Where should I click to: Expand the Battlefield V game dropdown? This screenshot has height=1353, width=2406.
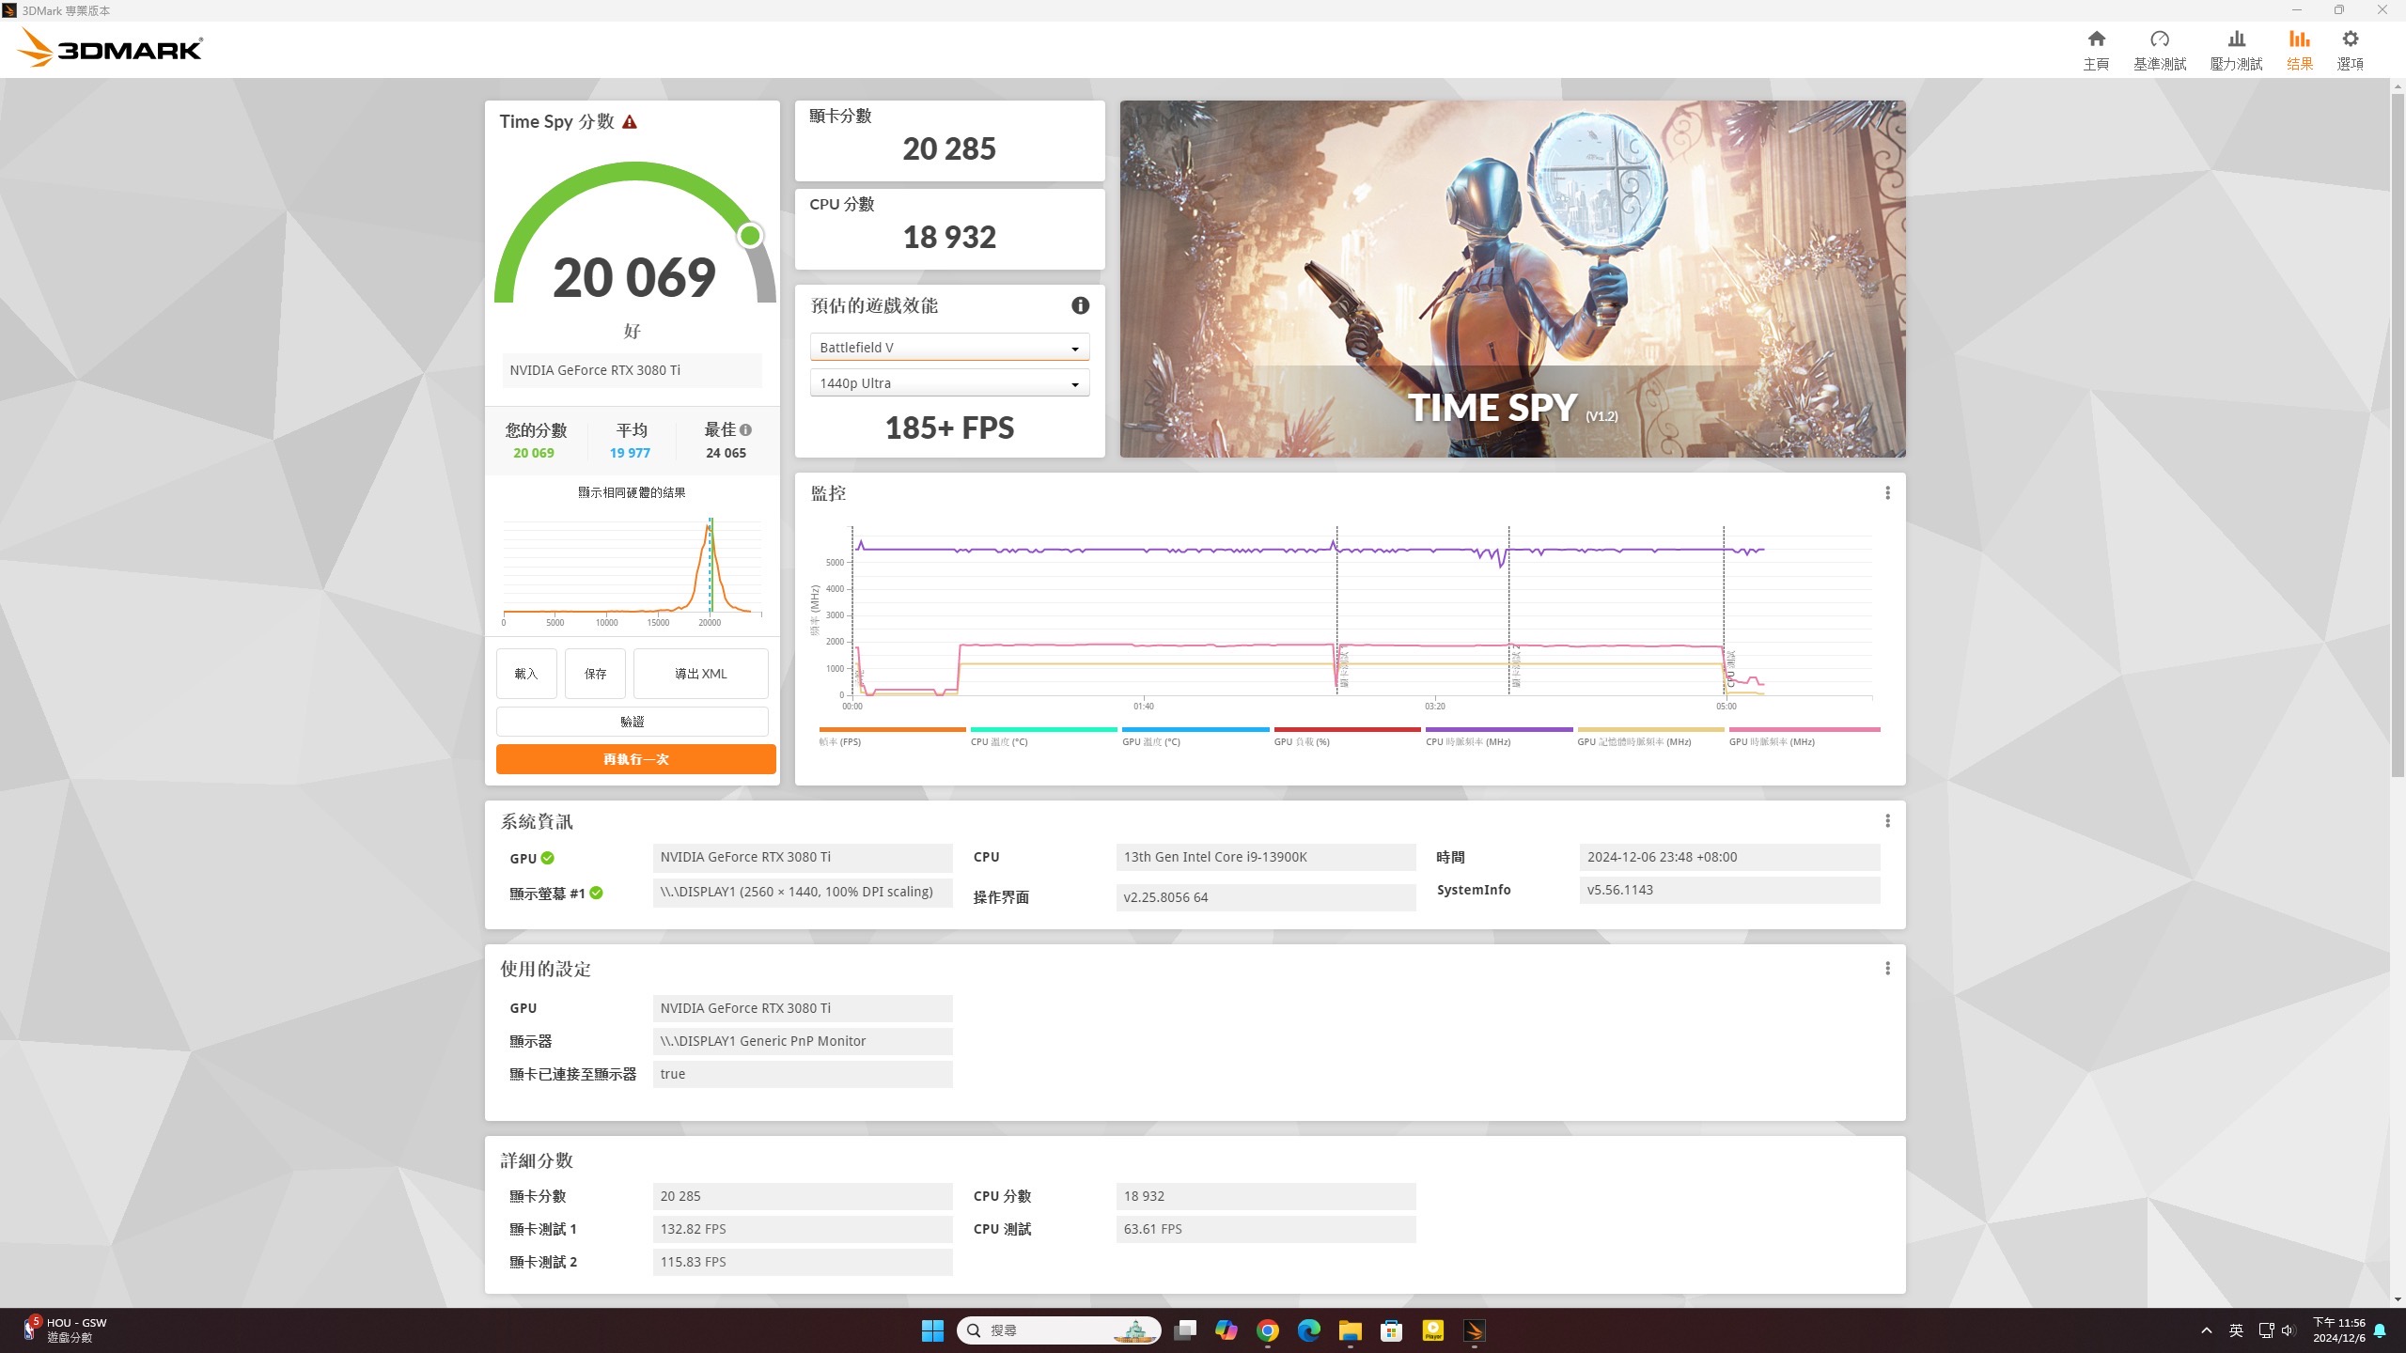[x=949, y=348]
